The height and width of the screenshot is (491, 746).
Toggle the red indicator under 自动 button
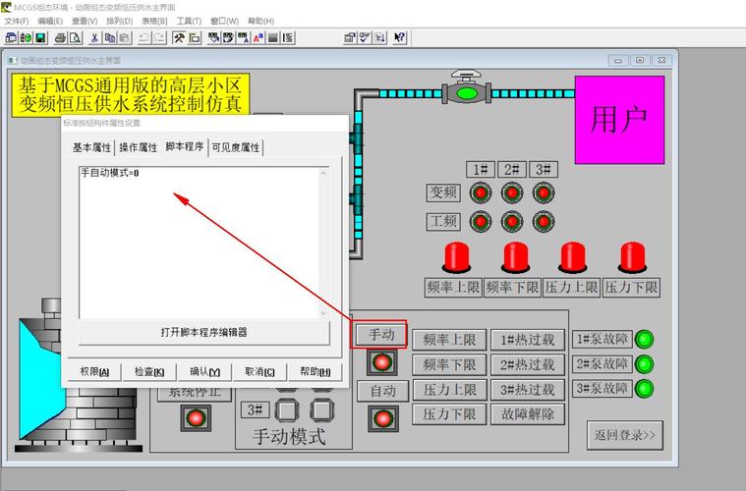click(381, 418)
